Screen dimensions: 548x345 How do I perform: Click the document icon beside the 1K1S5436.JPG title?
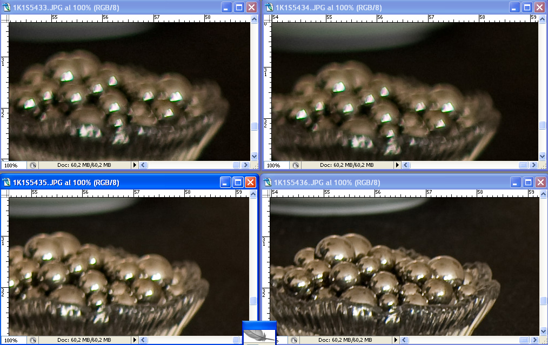click(x=268, y=182)
